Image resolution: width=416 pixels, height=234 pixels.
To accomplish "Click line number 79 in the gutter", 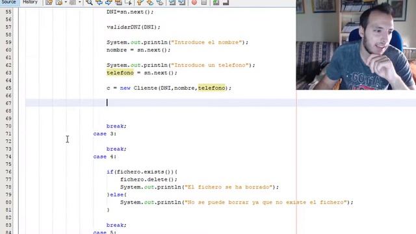I will pyautogui.click(x=8, y=195).
